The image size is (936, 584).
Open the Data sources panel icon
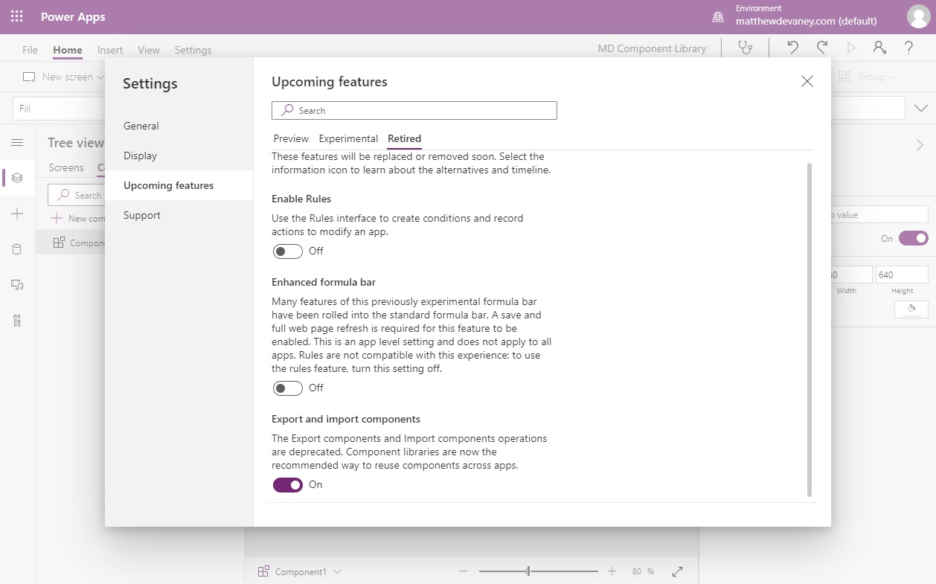tap(16, 249)
